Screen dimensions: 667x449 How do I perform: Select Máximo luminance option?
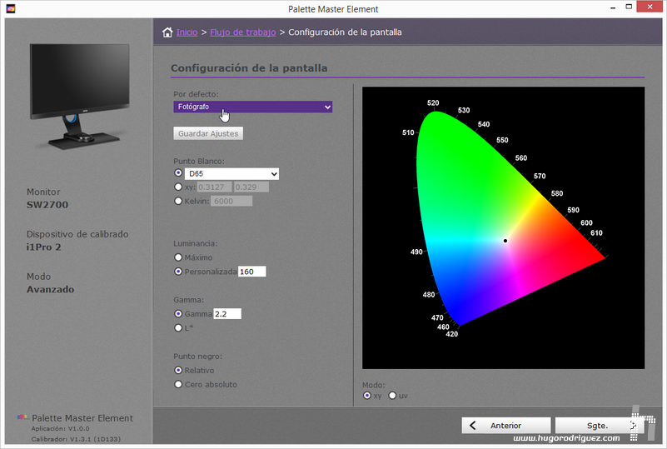click(x=178, y=257)
